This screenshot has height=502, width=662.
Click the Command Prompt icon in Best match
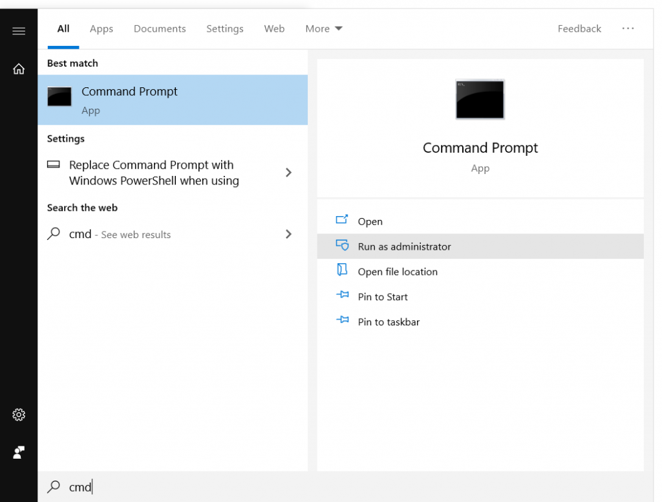pos(59,96)
